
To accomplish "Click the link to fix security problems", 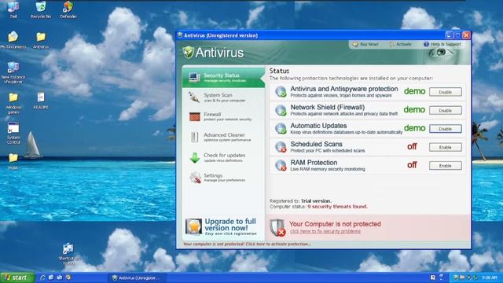I will [x=325, y=231].
